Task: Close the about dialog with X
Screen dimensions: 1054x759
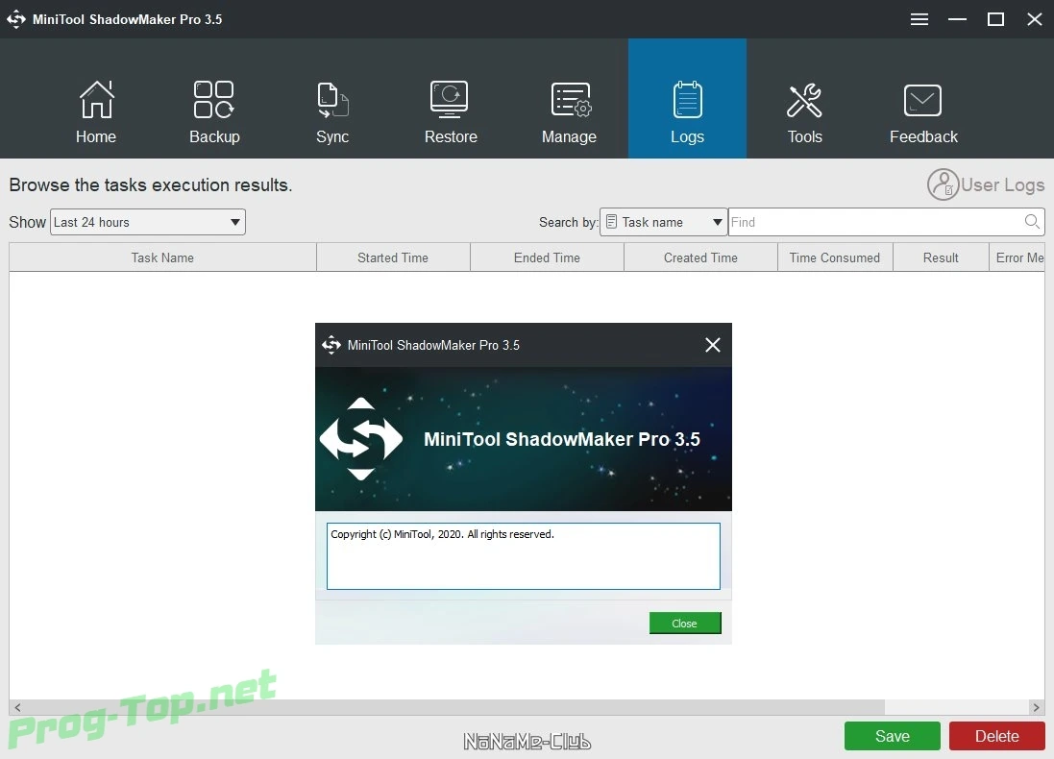Action: click(713, 345)
